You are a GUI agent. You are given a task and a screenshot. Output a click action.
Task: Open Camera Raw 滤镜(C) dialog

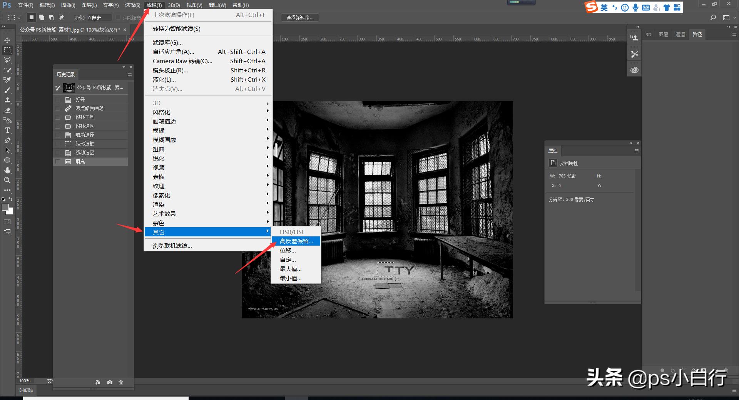[208, 61]
